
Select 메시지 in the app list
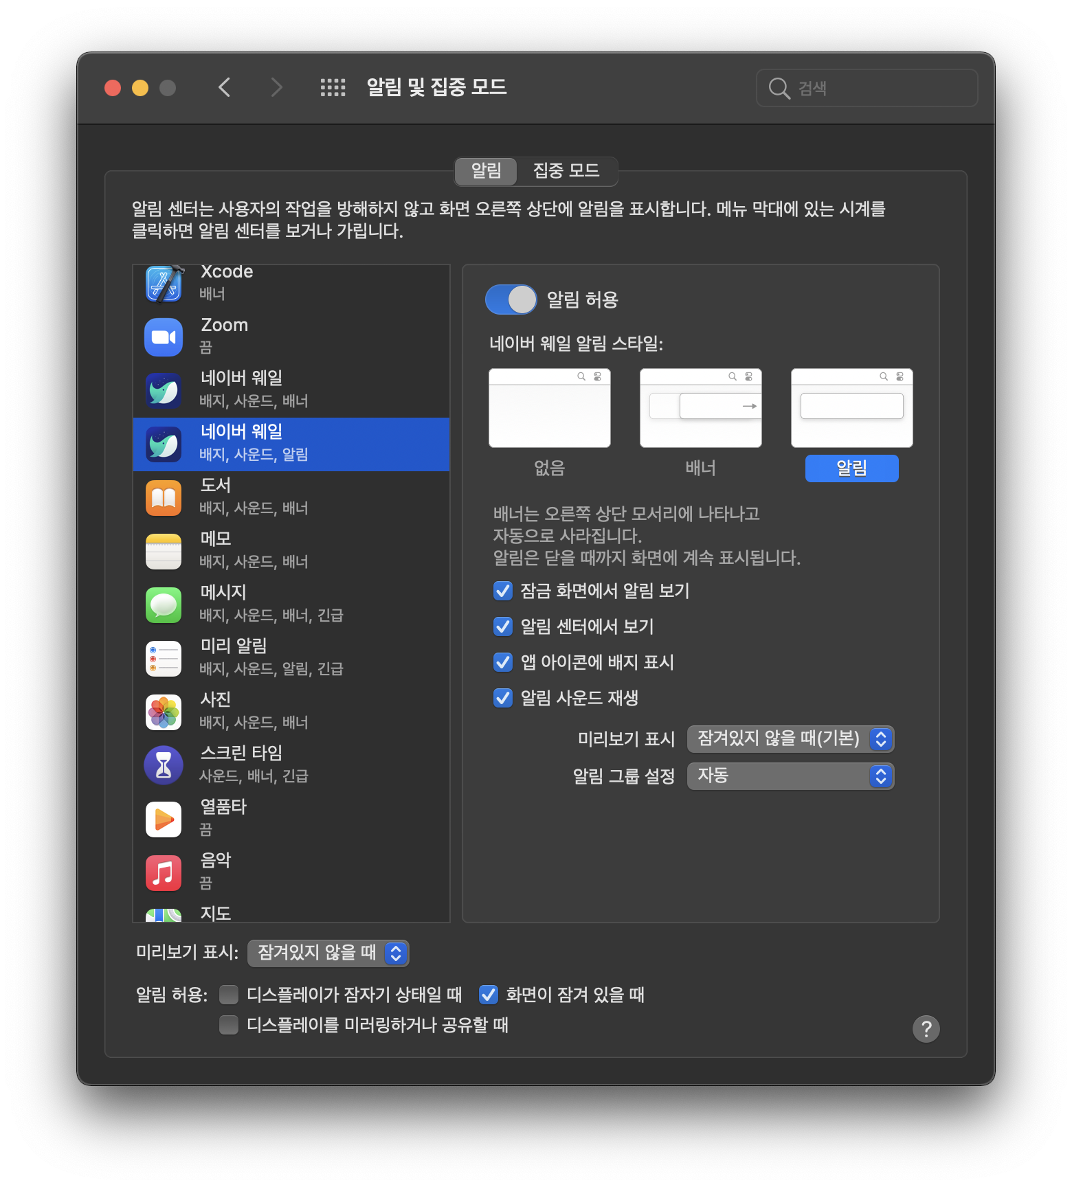291,605
